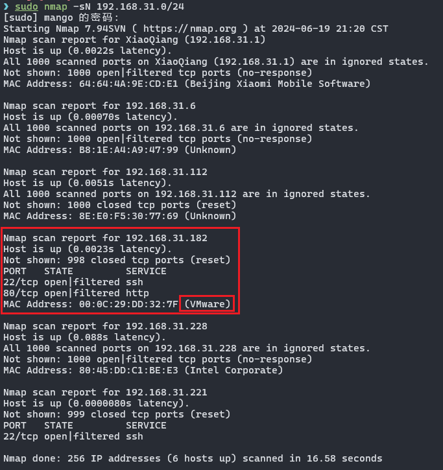
Task: Click the red-boxed (VMware) vendor label
Action: pos(208,304)
